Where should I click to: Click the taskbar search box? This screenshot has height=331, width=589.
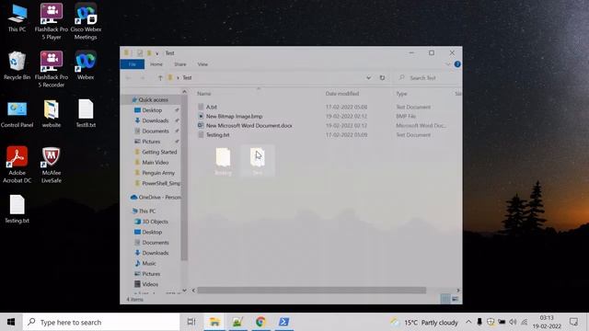[x=101, y=322]
